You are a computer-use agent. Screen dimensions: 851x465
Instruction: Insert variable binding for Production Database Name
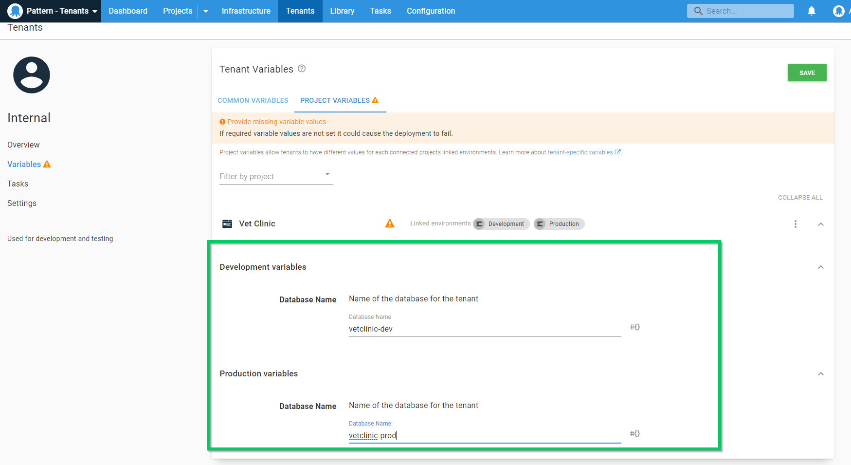[x=634, y=433]
